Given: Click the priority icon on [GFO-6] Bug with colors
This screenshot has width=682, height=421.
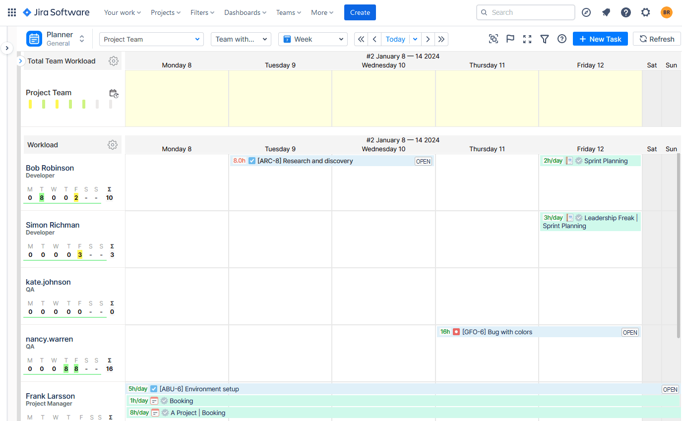Looking at the screenshot, I should [x=455, y=332].
